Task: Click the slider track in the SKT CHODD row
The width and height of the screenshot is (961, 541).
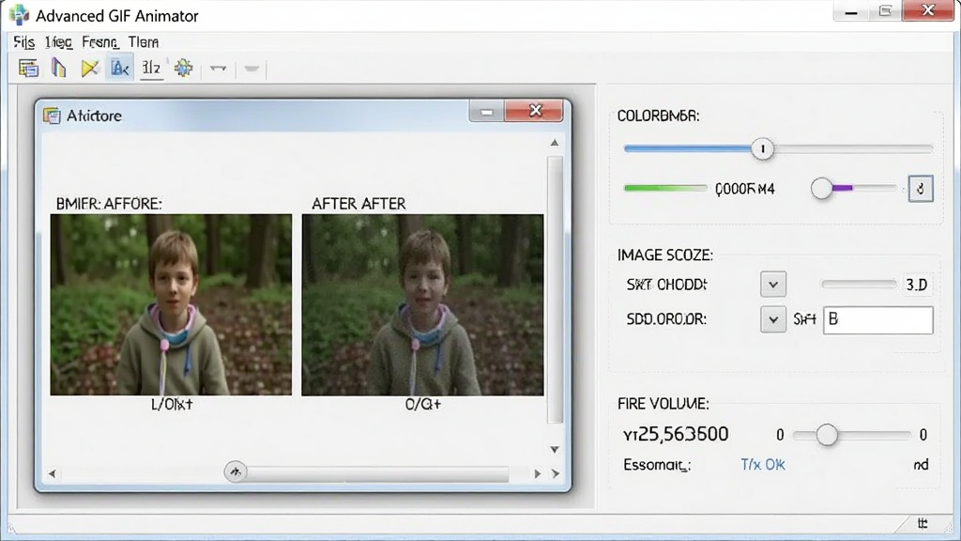Action: tap(859, 284)
